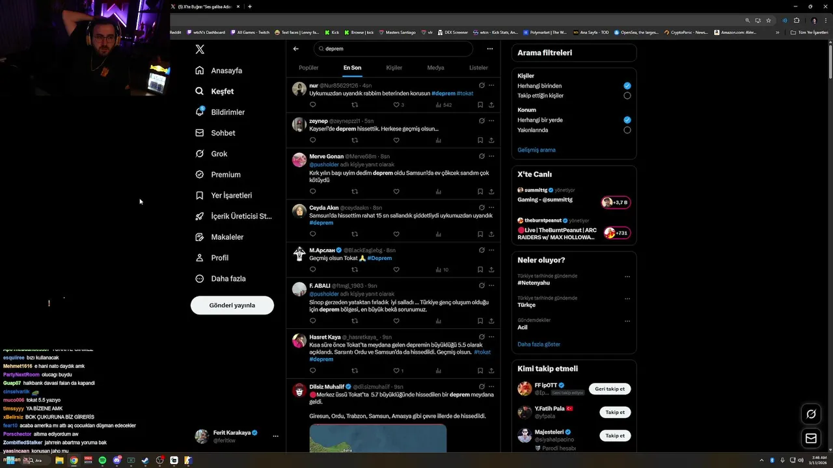The width and height of the screenshot is (833, 468).
Task: Select Herhangi birinden radio option
Action: pyautogui.click(x=627, y=86)
